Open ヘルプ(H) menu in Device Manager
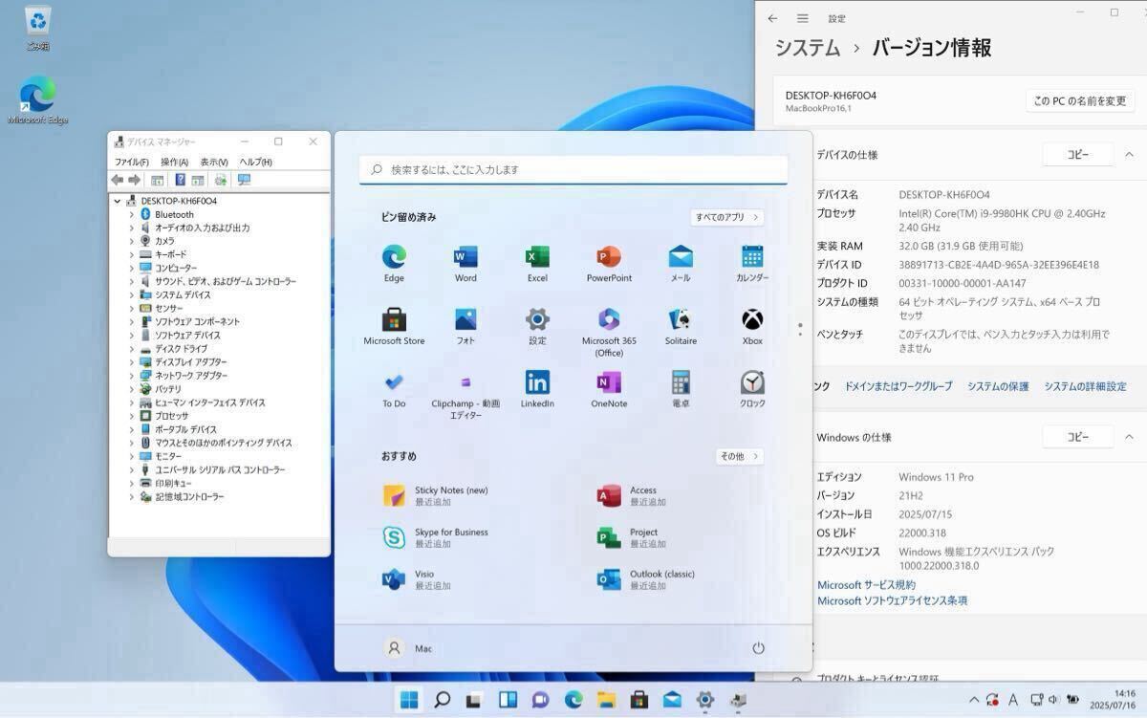The height and width of the screenshot is (718, 1147). click(x=255, y=162)
